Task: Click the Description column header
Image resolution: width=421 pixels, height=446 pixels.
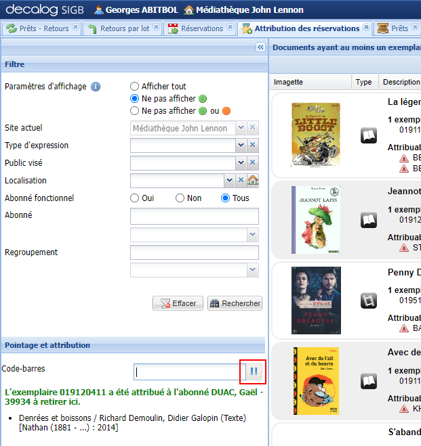Action: (x=400, y=82)
